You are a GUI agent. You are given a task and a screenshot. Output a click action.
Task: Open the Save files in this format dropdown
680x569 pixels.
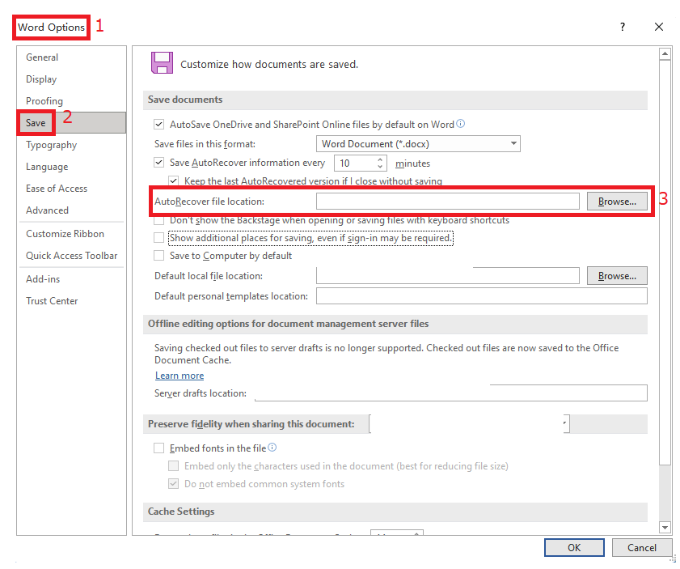418,143
